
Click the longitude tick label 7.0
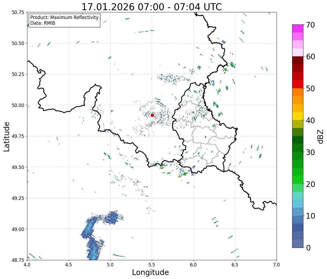[277, 265]
